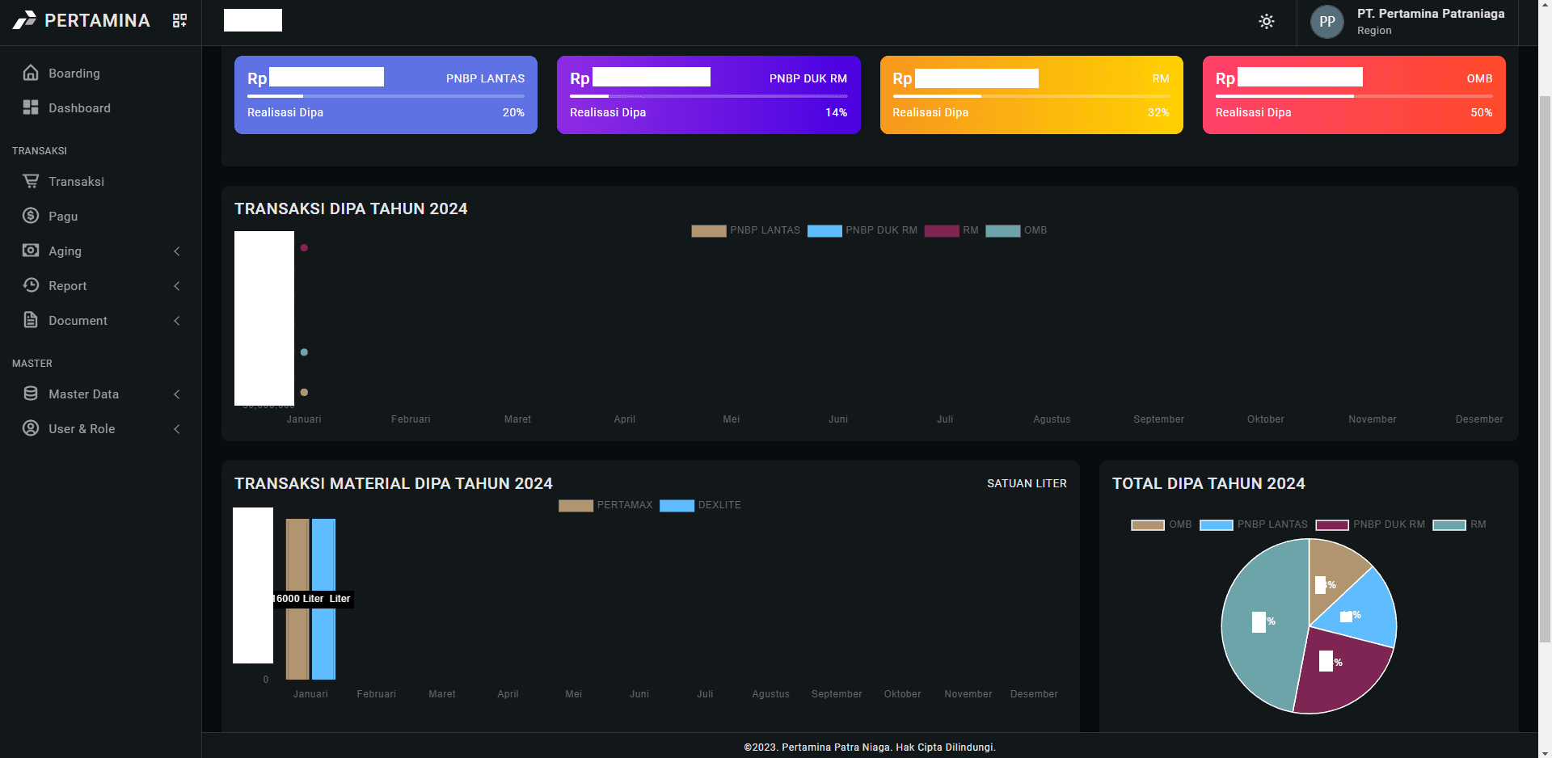This screenshot has width=1552, height=758.
Task: Click the OMB slice color swatch in pie legend
Action: point(1147,525)
